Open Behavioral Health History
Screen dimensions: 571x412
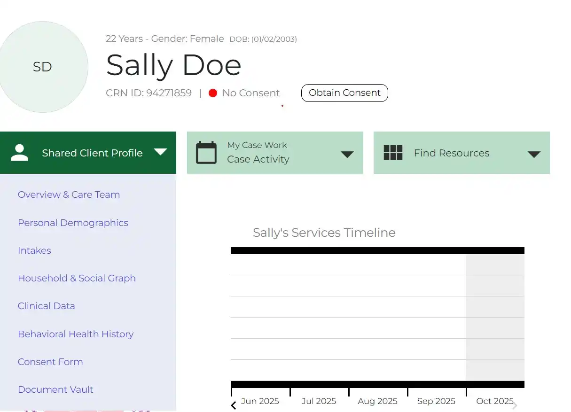(76, 334)
